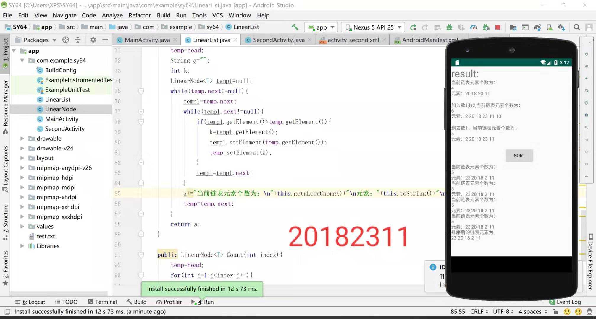This screenshot has width=596, height=319.
Task: Switch to the MainActivity.java tab
Action: [147, 40]
